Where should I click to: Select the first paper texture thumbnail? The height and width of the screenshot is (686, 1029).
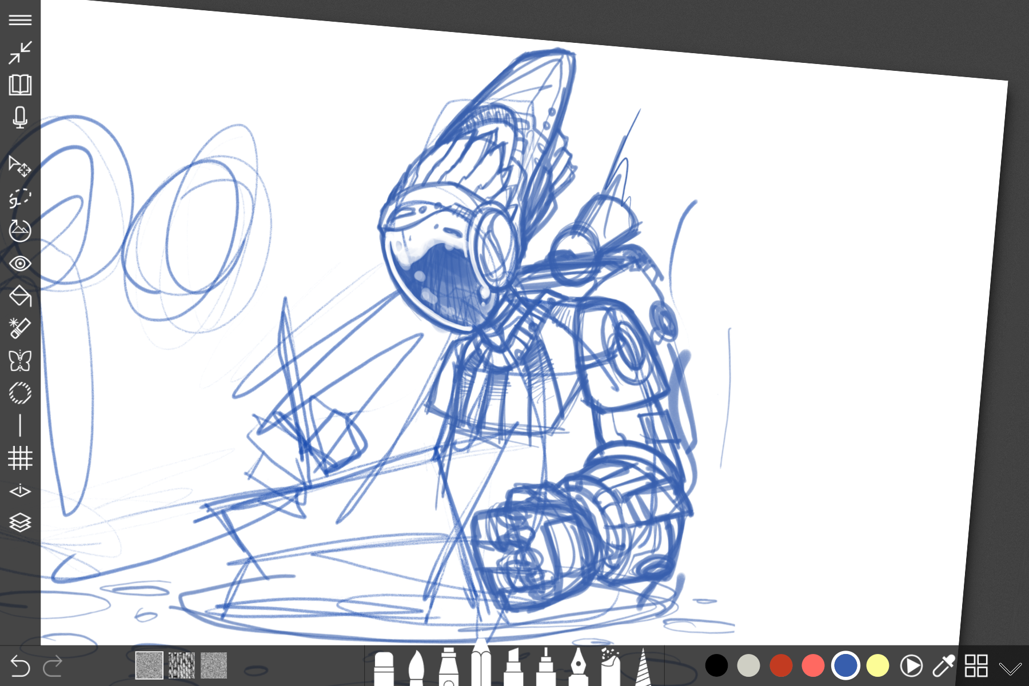point(149,665)
